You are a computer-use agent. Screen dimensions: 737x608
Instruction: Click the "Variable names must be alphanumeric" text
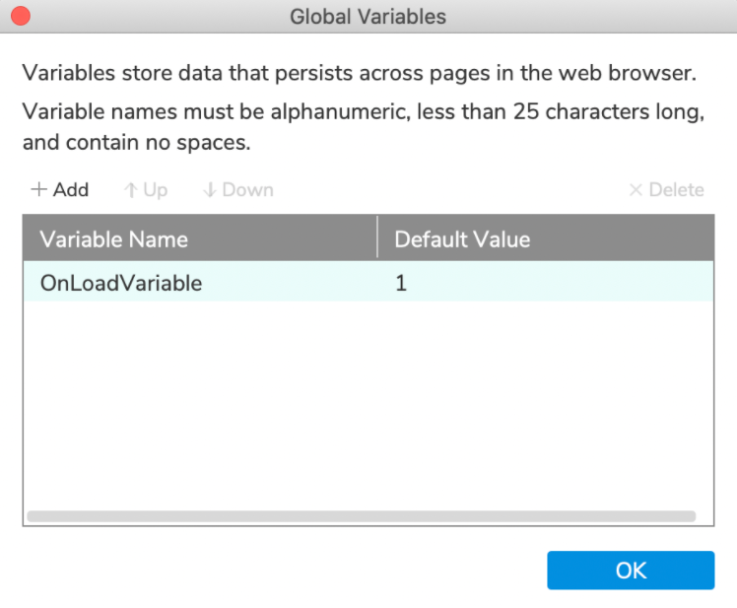click(363, 112)
